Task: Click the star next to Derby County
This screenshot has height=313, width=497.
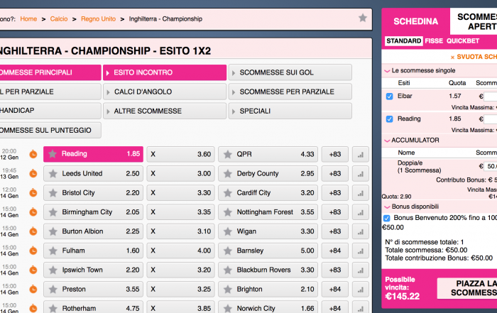Action: tap(228, 174)
